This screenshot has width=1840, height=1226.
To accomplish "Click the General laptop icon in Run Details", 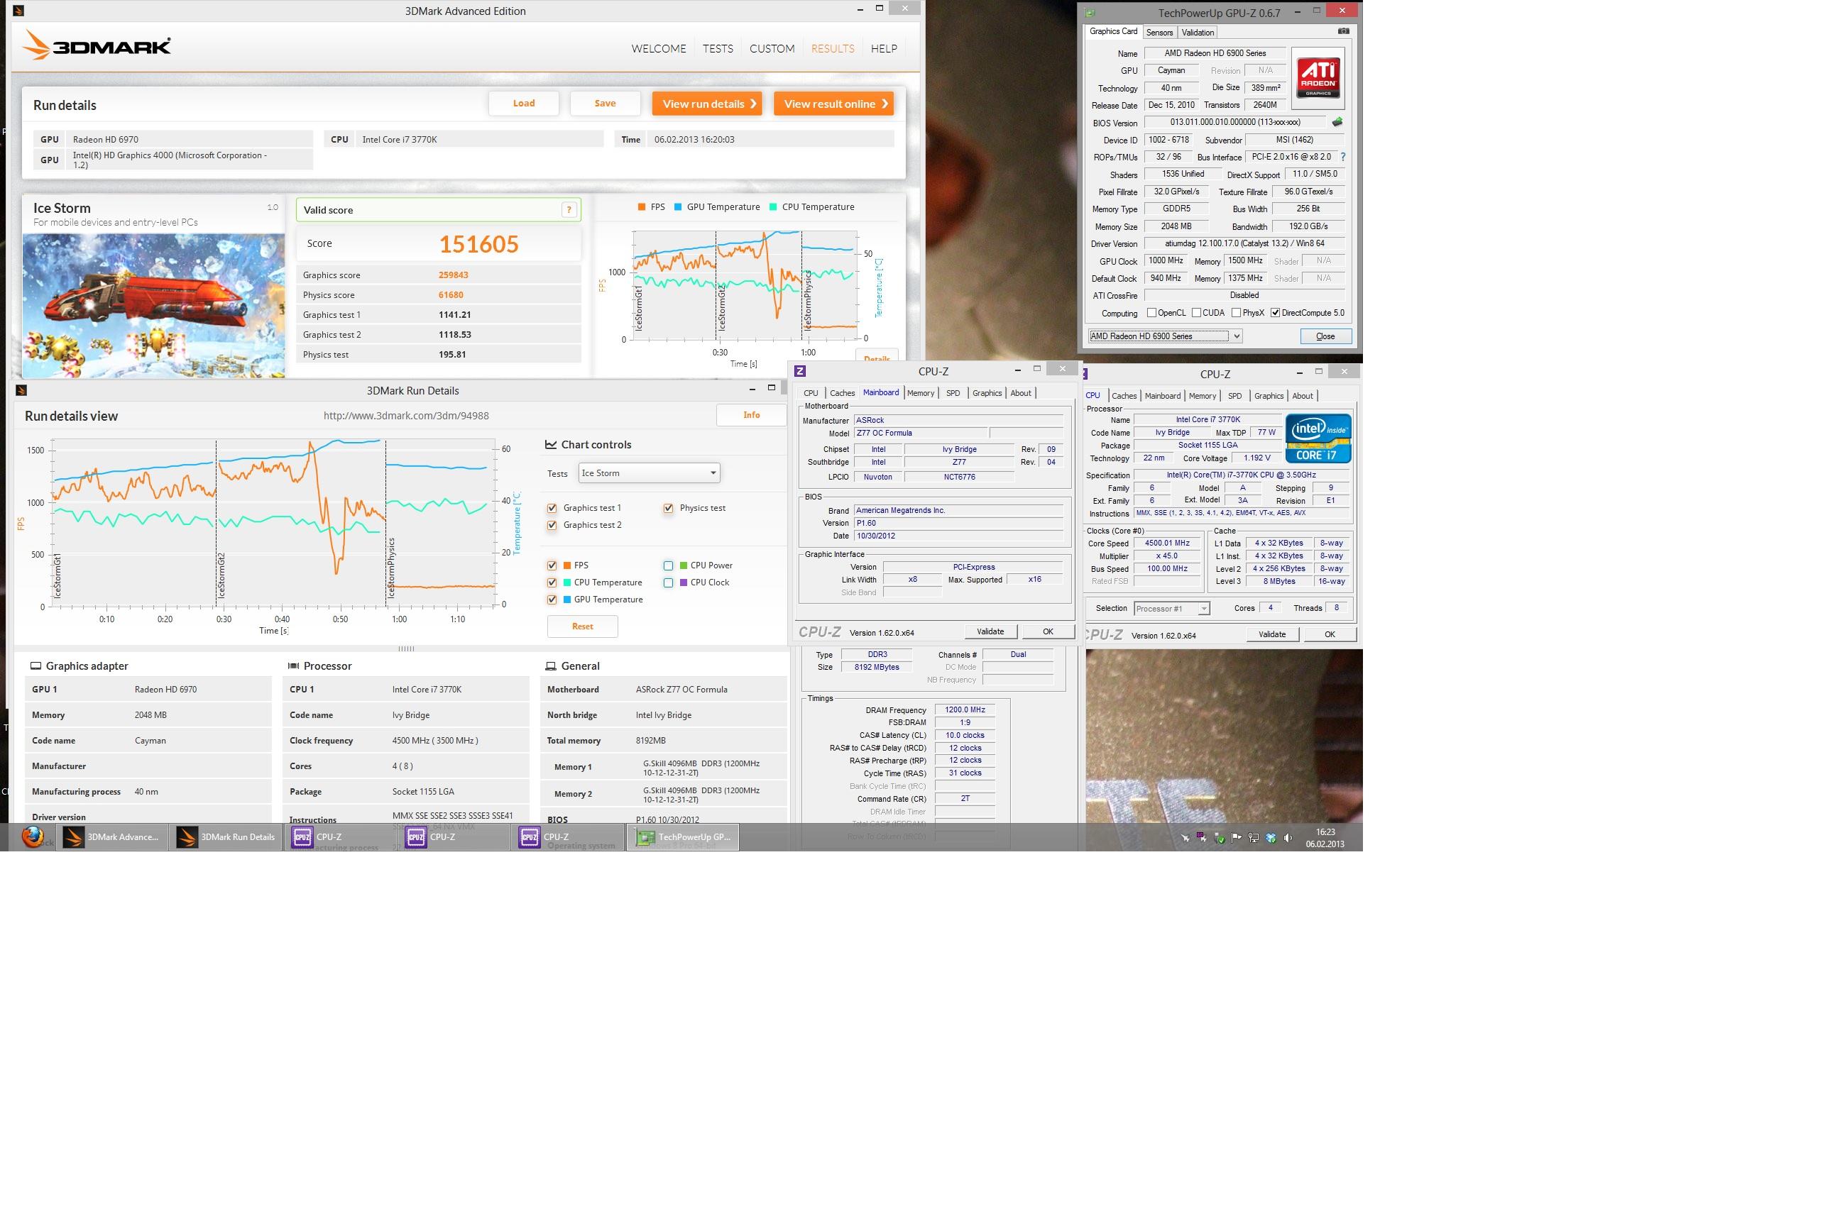I will pos(551,666).
